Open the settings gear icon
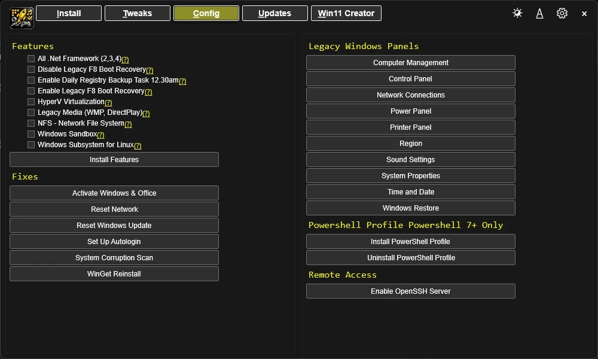The height and width of the screenshot is (359, 598). (562, 13)
